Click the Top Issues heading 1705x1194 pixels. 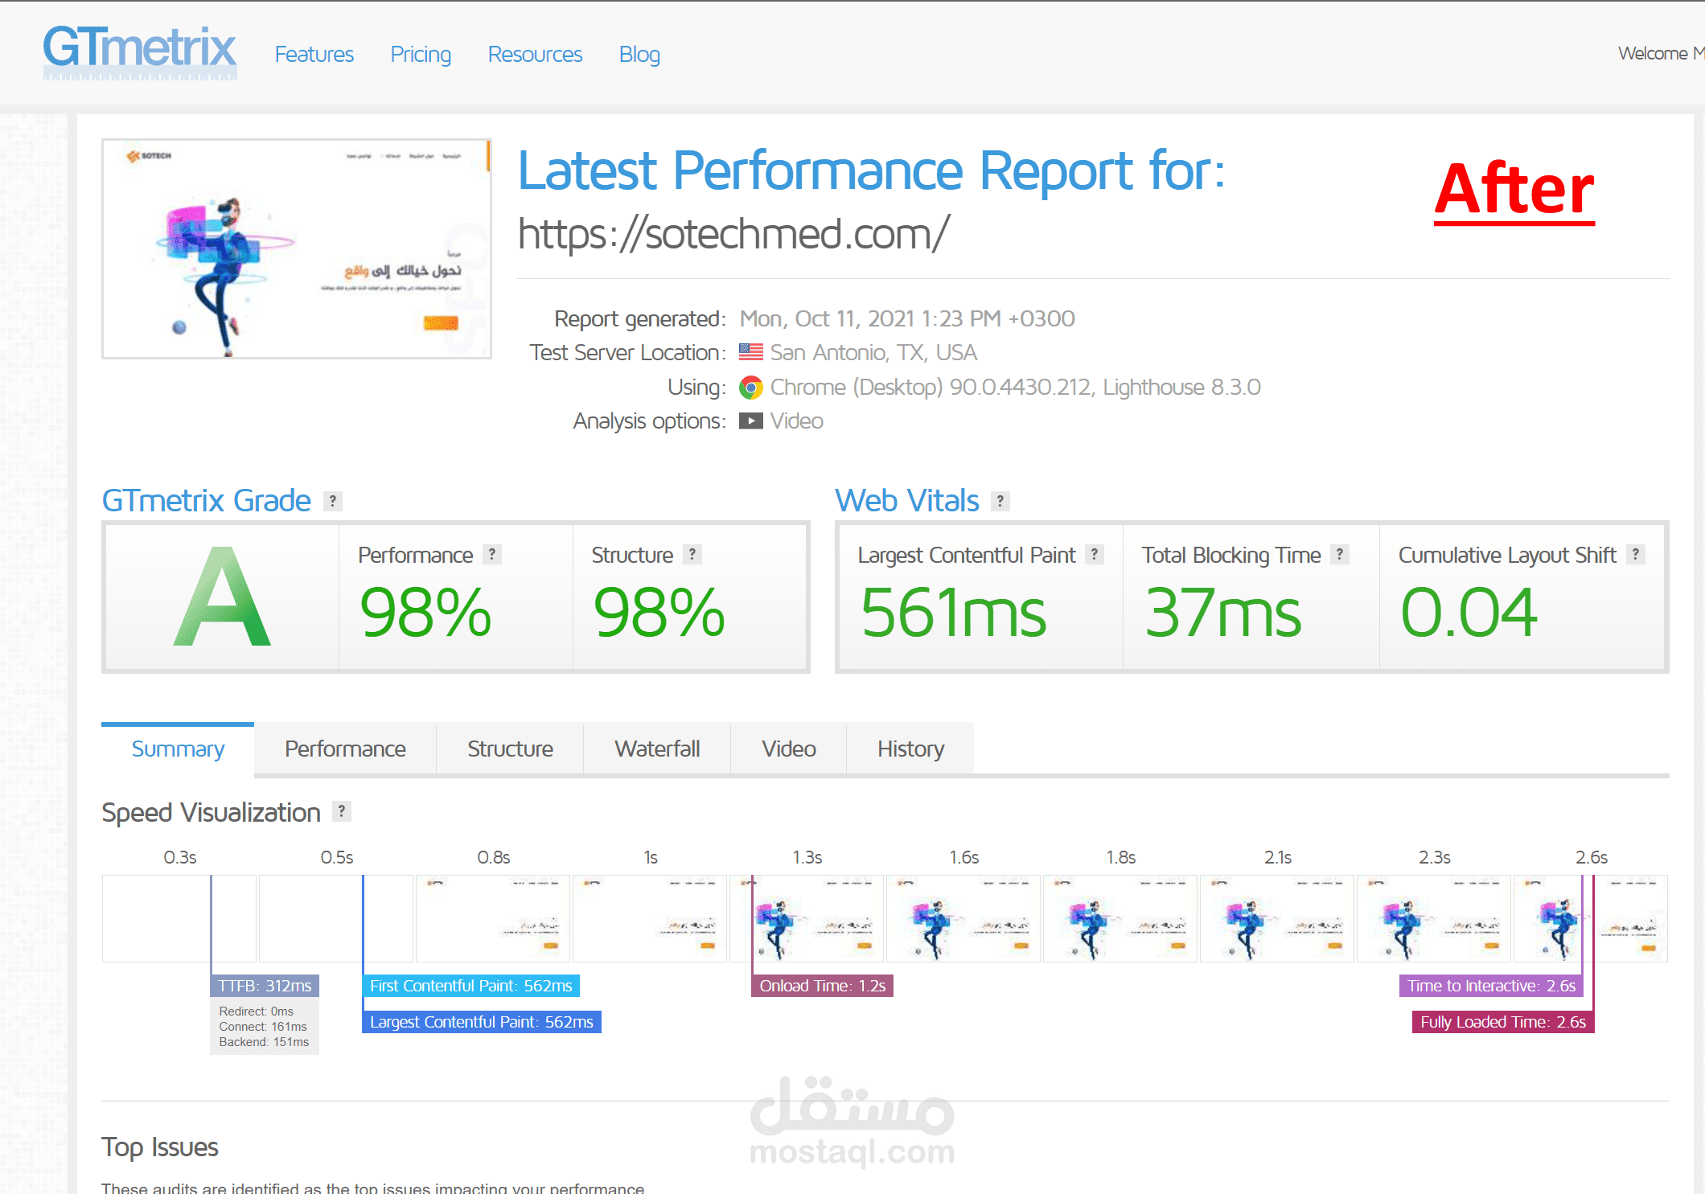coord(160,1147)
